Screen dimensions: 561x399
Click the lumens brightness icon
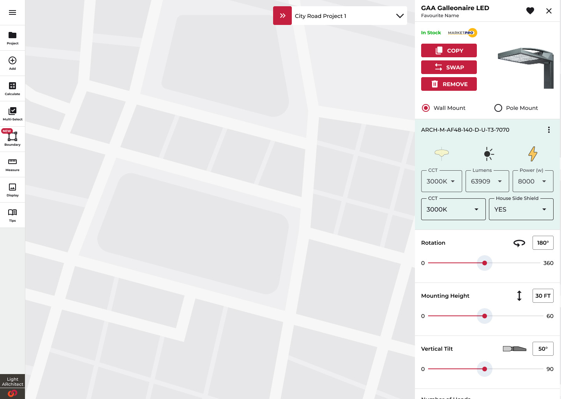tap(489, 154)
